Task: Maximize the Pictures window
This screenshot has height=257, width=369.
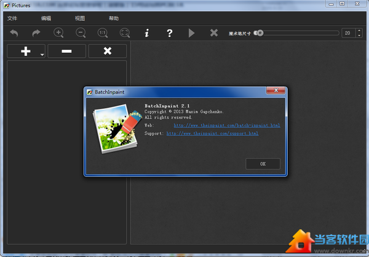Action: (342, 4)
